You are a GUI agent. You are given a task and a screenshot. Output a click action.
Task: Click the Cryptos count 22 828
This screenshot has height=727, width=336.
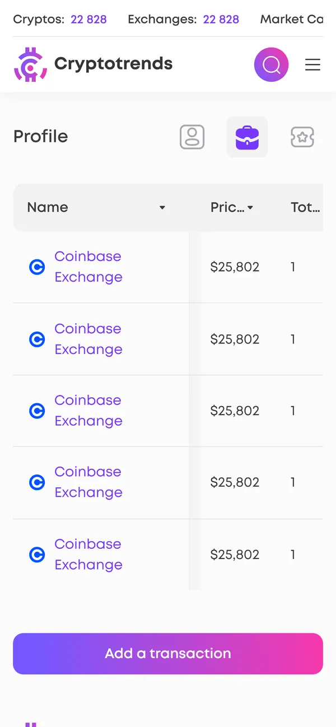88,19
